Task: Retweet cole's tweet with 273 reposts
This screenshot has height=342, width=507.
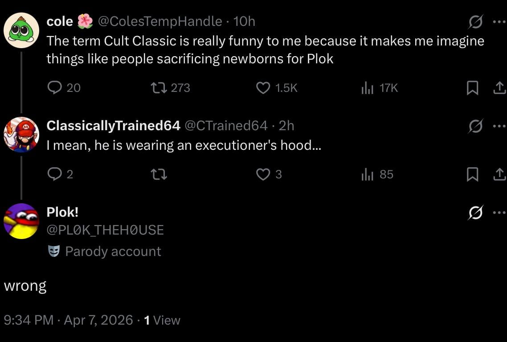Action: (159, 88)
